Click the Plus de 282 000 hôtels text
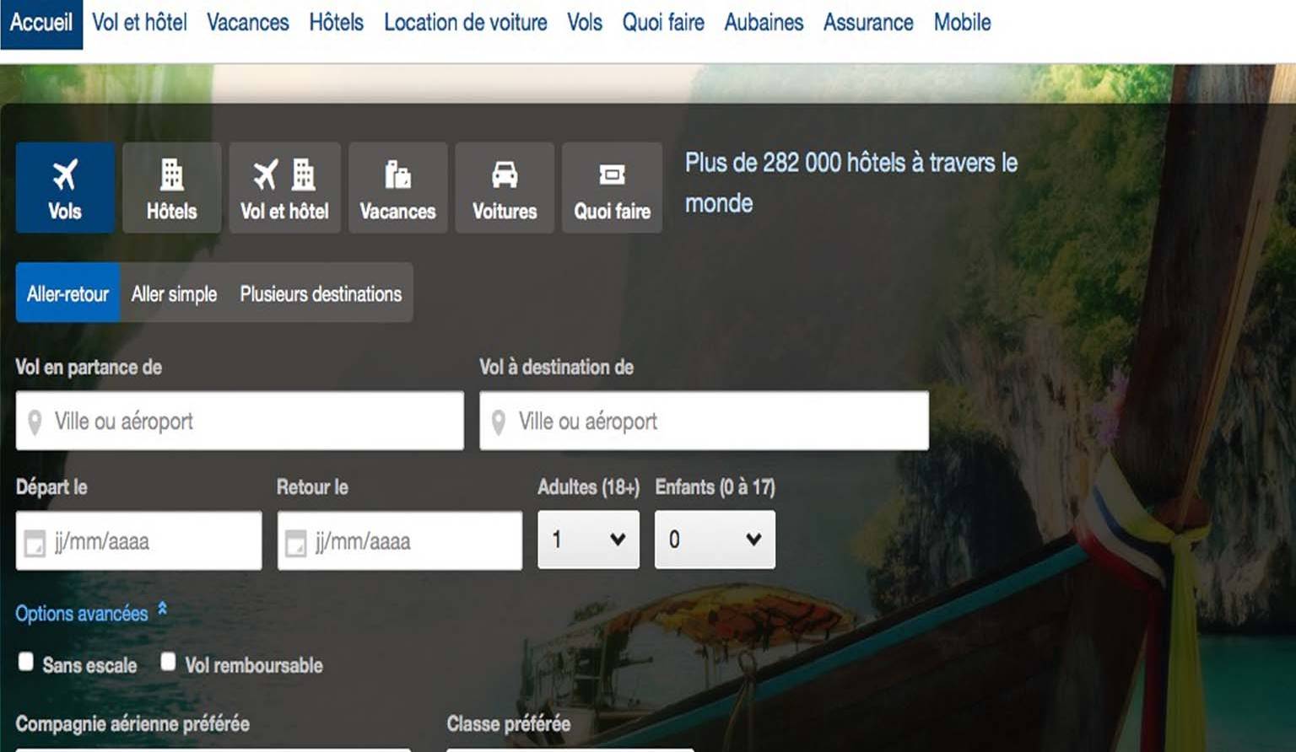The image size is (1296, 752). [x=851, y=182]
